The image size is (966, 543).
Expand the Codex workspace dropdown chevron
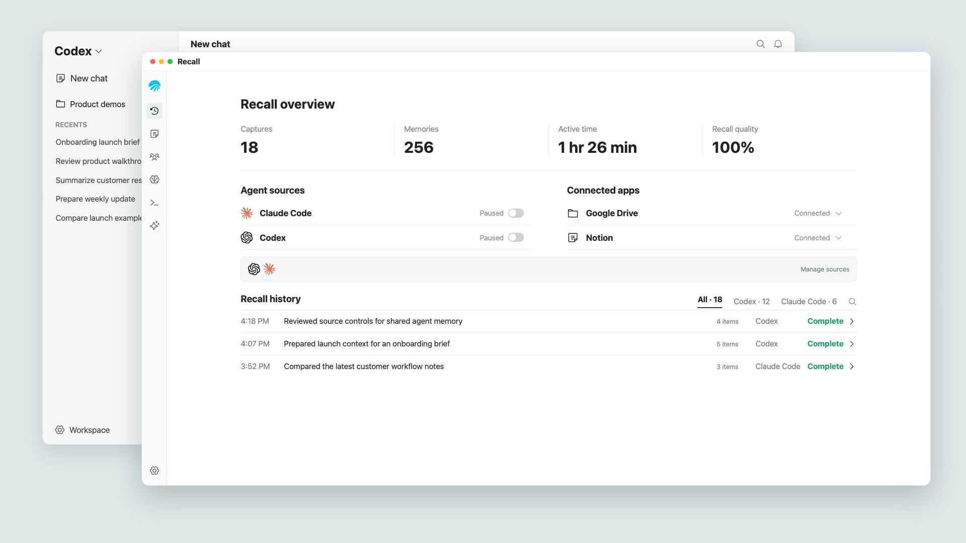click(99, 51)
